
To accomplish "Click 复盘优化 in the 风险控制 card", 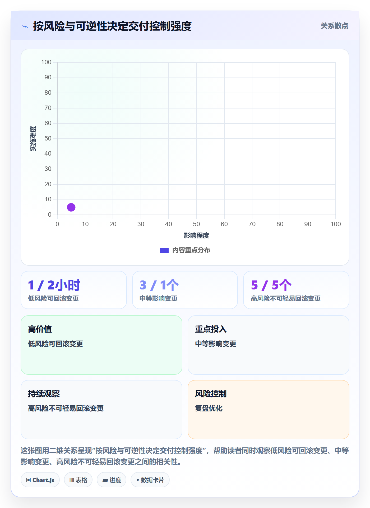I will [209, 409].
